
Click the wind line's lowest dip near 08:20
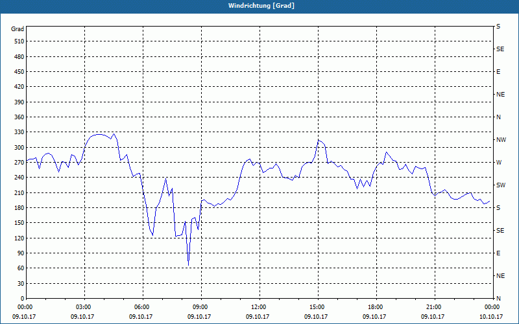click(189, 265)
